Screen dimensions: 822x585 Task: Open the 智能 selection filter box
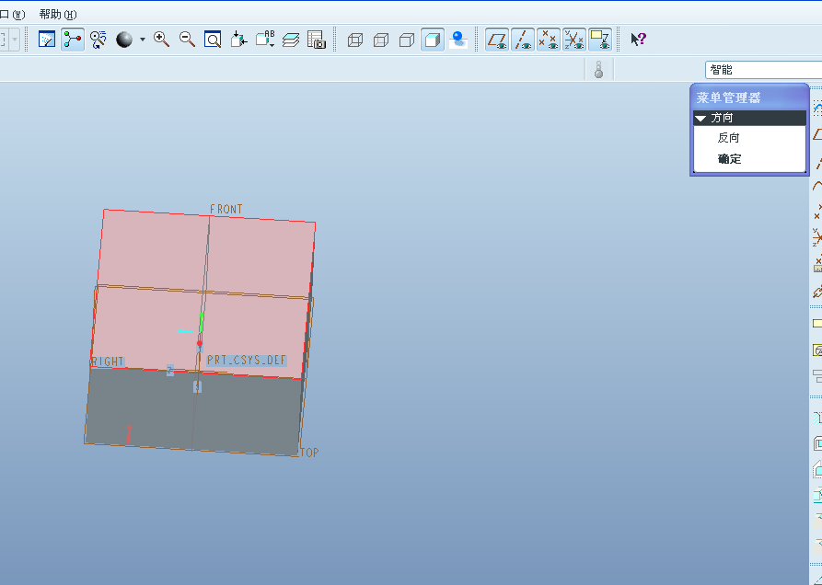[763, 70]
